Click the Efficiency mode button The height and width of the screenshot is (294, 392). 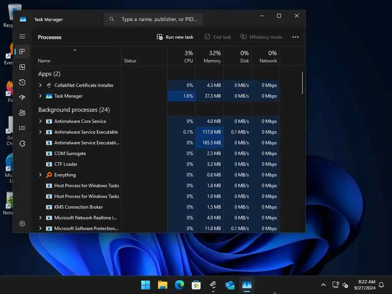point(261,37)
